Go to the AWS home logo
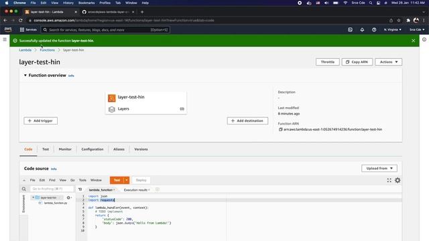Image resolution: width=429 pixels, height=241 pixels. pos(8,29)
